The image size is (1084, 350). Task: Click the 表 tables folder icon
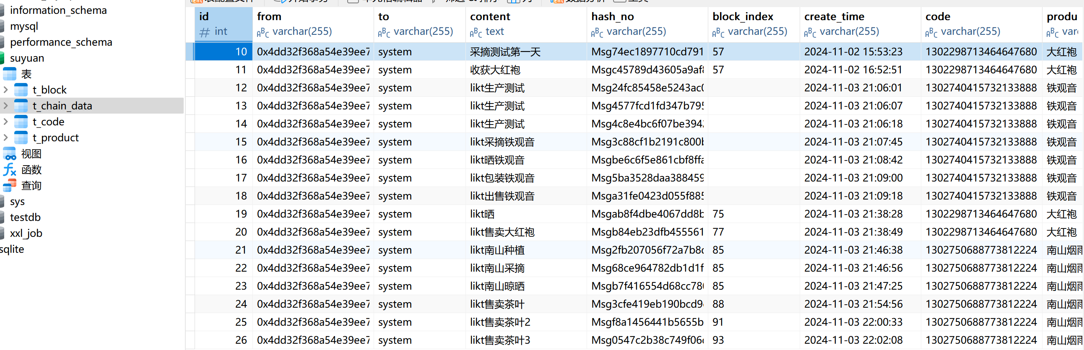9,74
